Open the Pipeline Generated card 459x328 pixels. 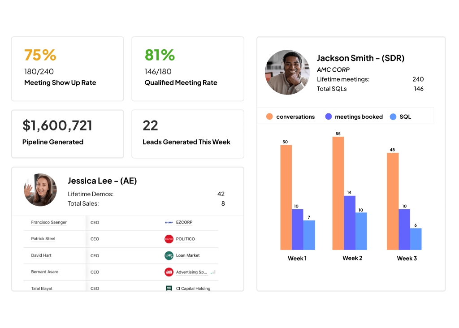point(67,134)
